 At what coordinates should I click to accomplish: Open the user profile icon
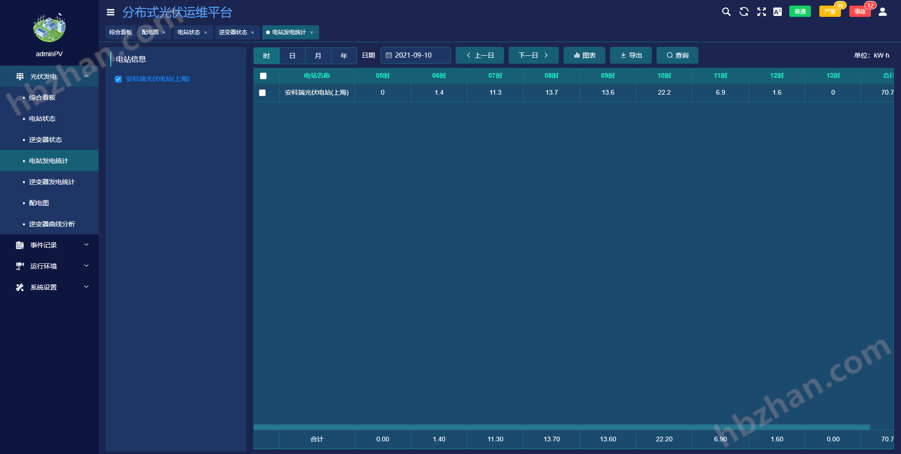click(883, 12)
